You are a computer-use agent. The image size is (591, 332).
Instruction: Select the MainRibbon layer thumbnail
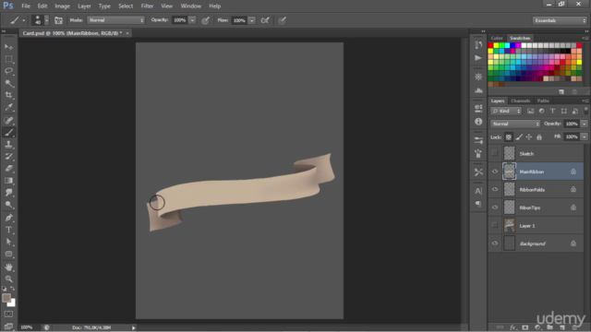(x=509, y=172)
